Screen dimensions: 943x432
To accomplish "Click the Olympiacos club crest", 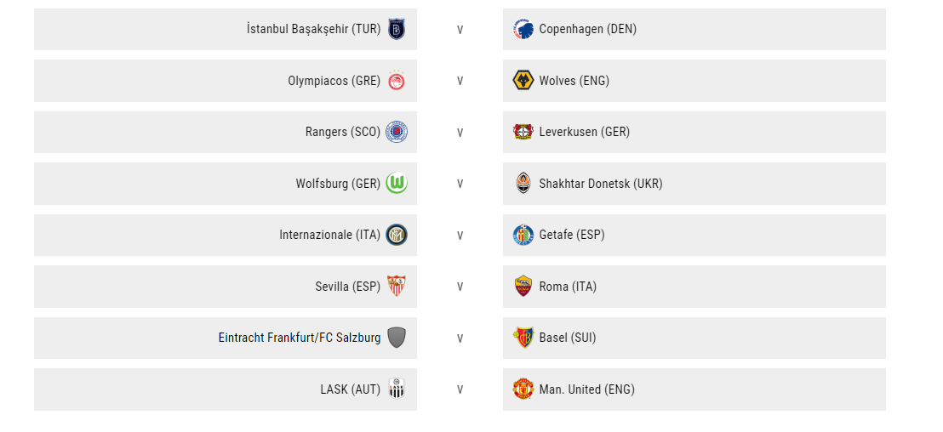I will click(397, 81).
